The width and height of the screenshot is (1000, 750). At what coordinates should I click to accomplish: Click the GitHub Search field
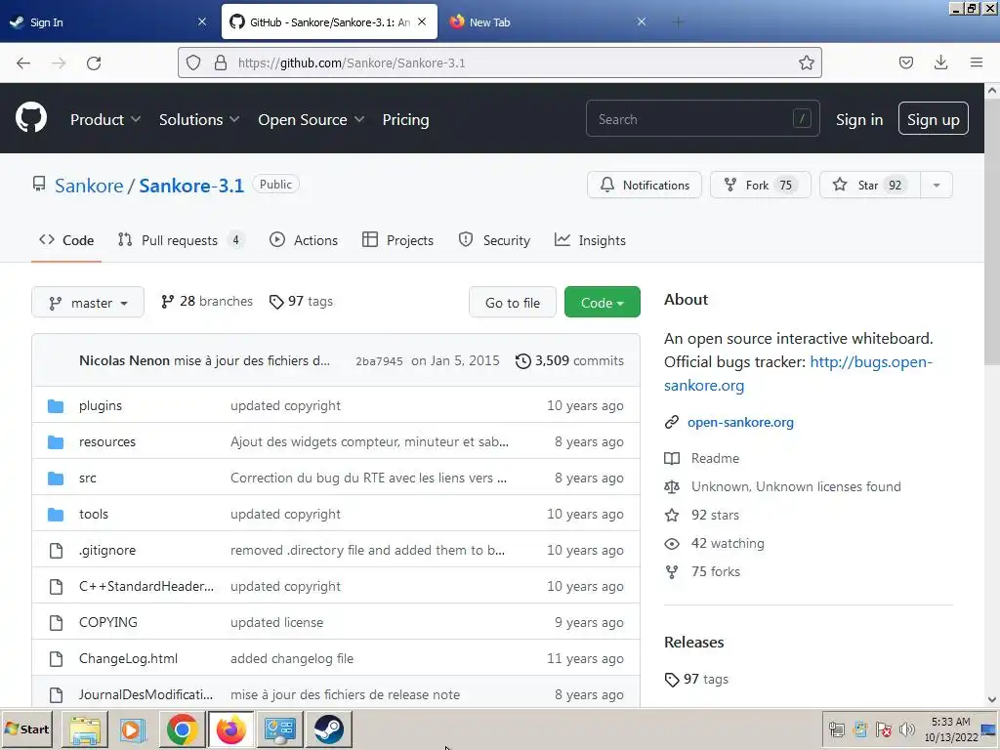coord(702,118)
